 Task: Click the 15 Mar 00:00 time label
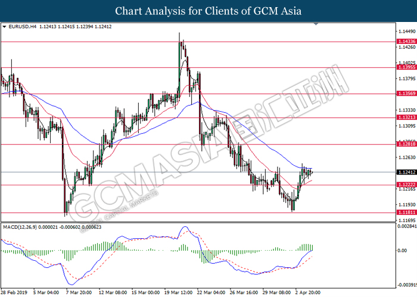146,292
